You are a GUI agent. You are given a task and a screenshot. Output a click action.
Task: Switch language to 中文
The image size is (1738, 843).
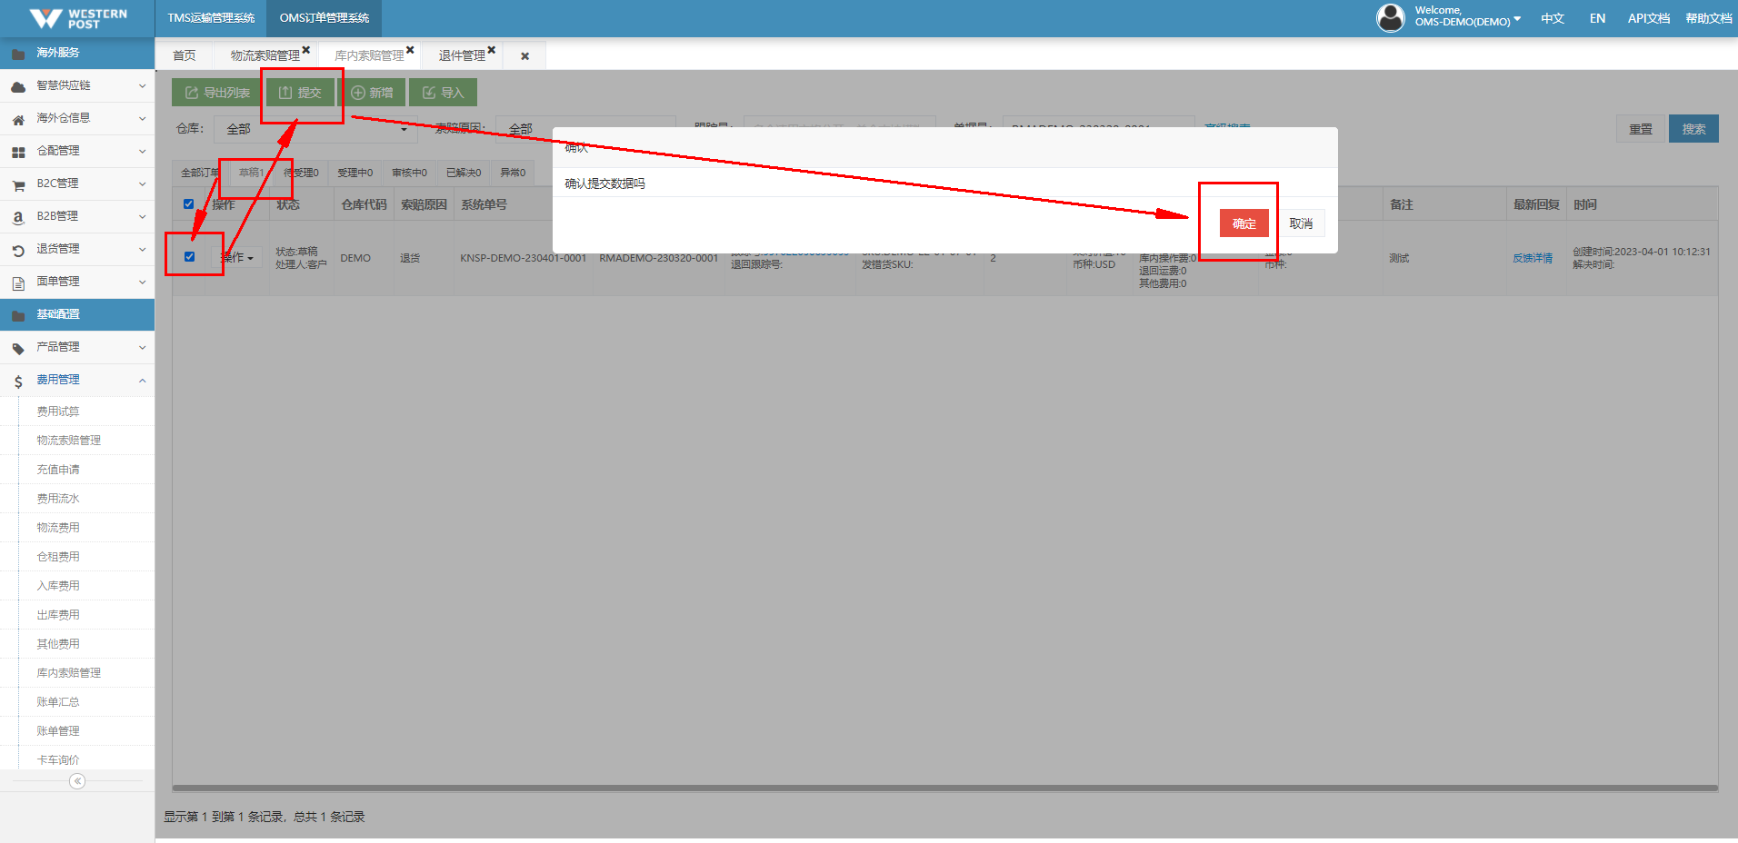pyautogui.click(x=1553, y=18)
